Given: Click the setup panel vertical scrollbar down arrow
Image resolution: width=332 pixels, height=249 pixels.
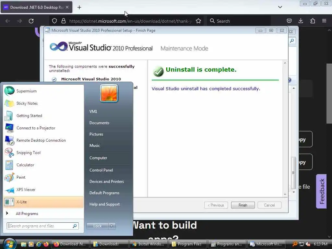Looking at the screenshot, I should point(285,194).
